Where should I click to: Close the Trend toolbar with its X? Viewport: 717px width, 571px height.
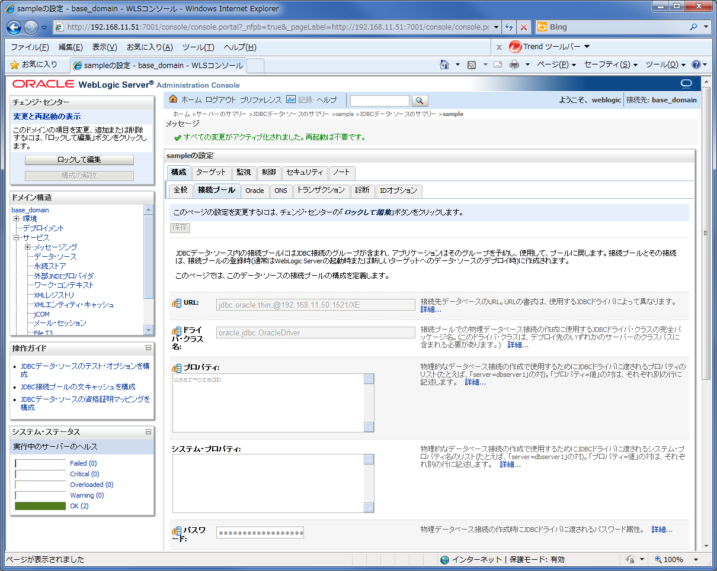499,47
